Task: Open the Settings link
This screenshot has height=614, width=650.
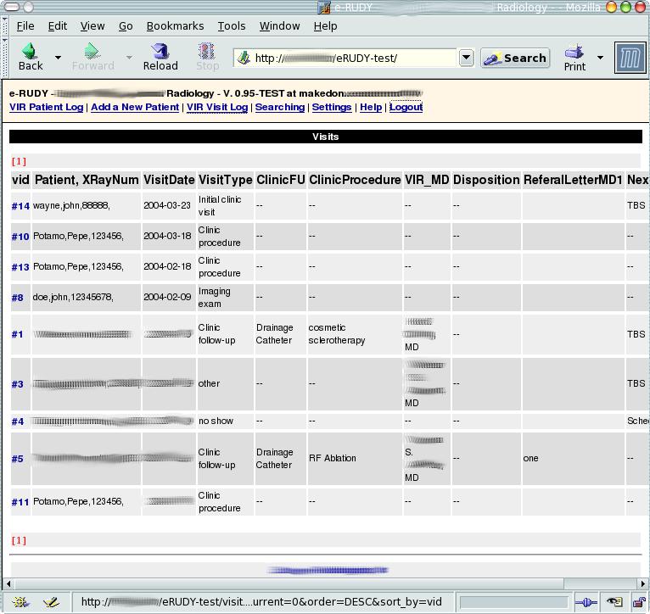Action: 332,107
